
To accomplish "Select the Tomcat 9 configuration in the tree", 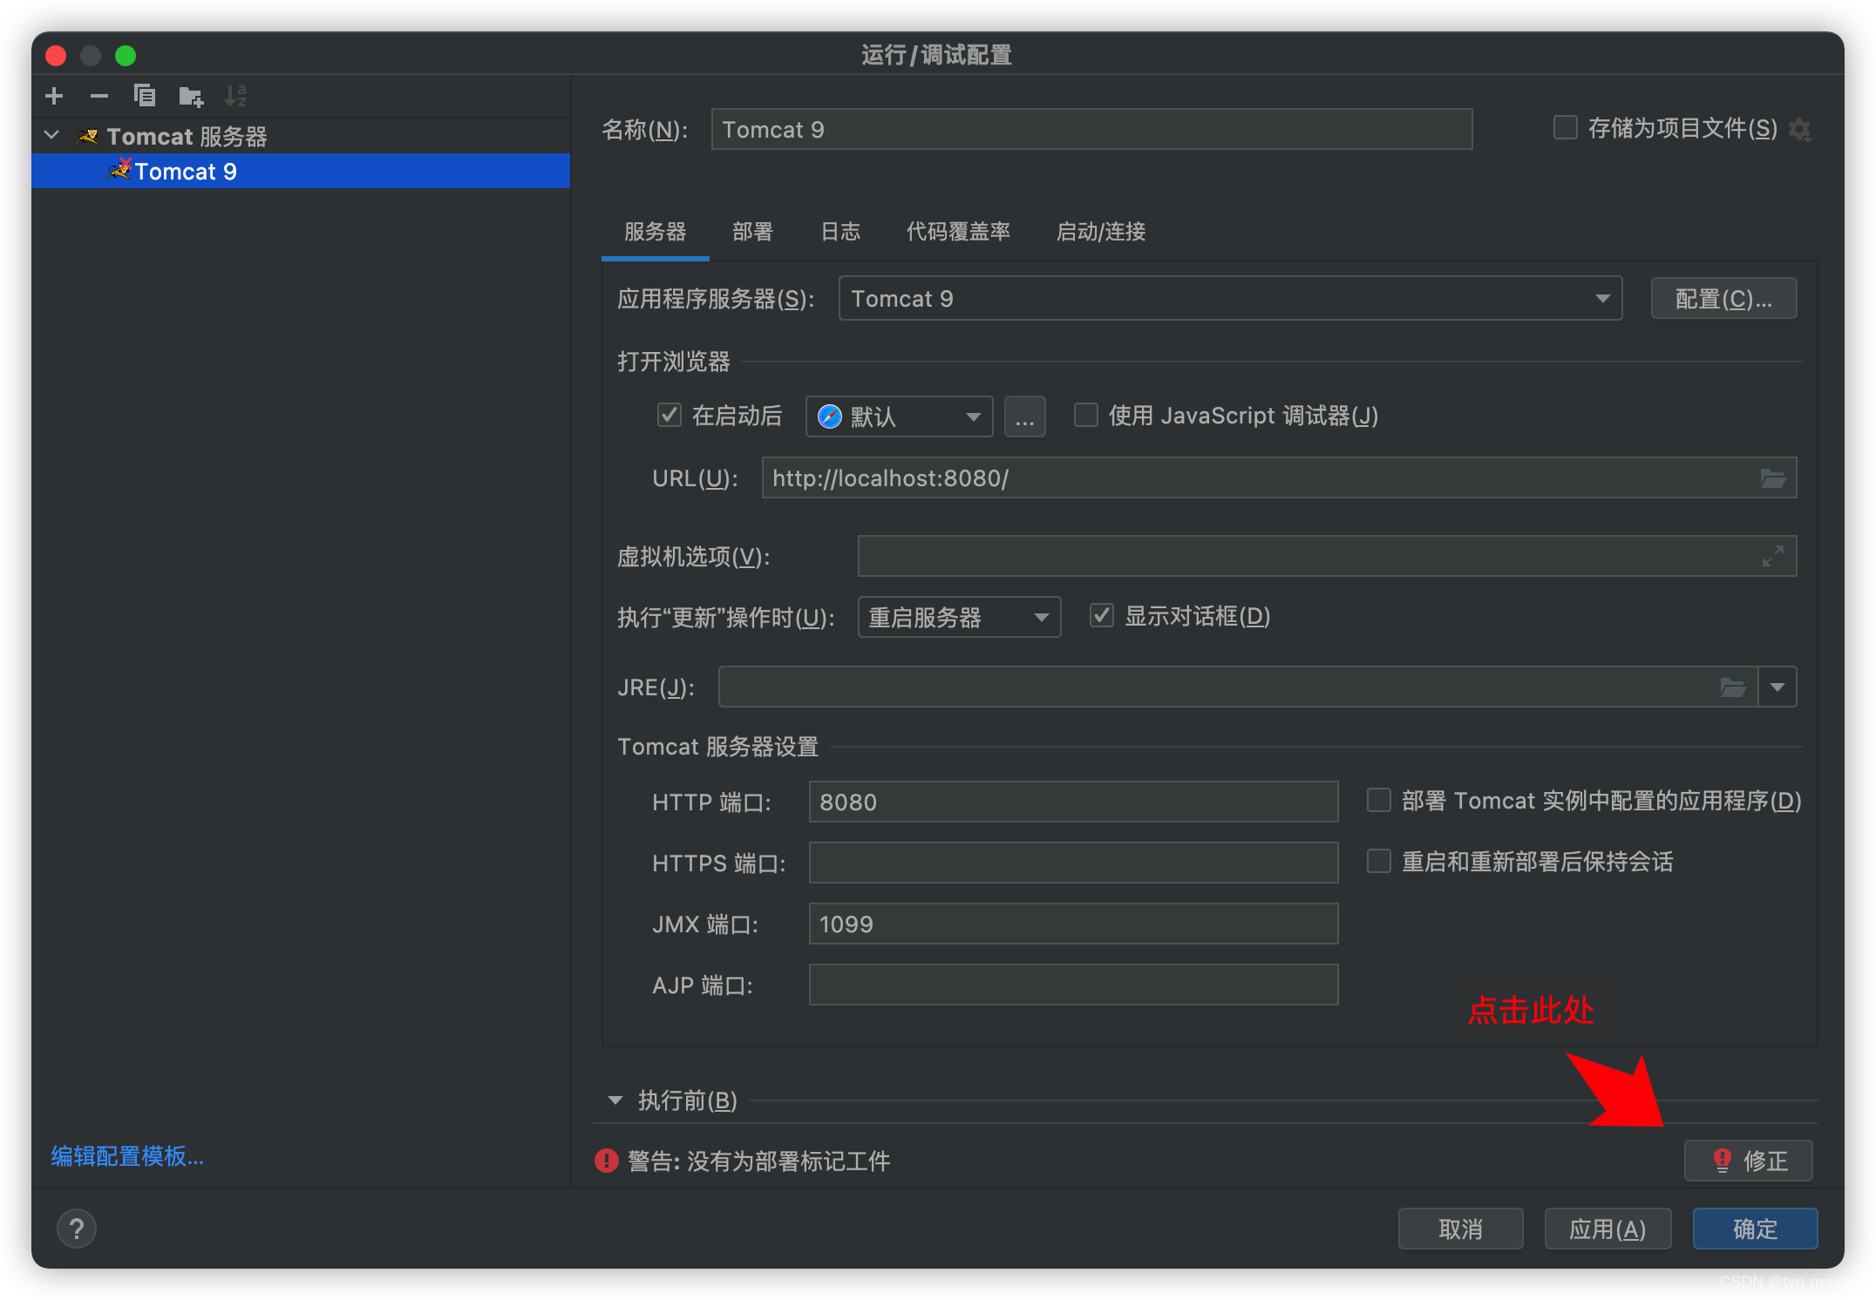I will coord(301,171).
